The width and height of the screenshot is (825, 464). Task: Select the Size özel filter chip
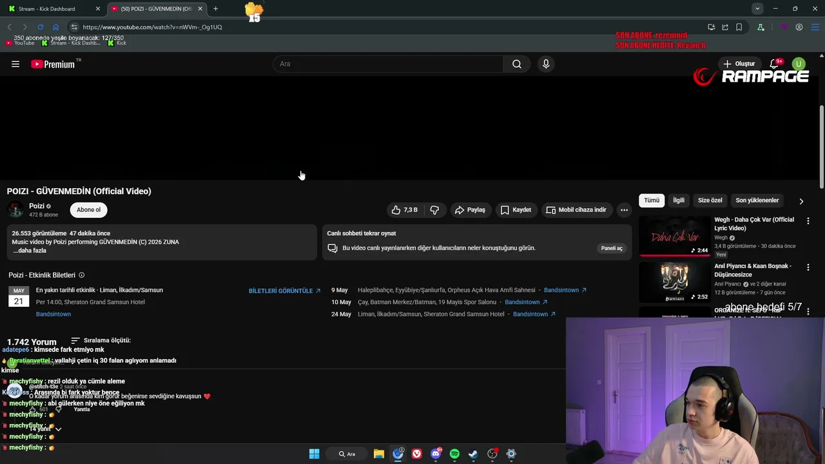coord(710,200)
